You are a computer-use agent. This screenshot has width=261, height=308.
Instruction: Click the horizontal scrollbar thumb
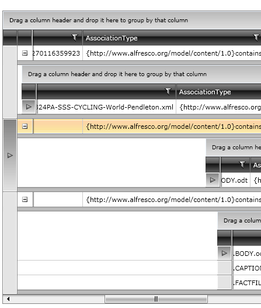click(156, 299)
